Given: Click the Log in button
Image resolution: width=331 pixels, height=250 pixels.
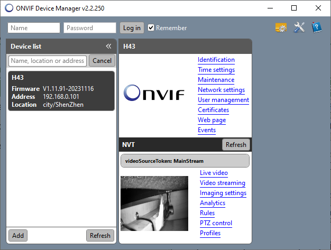Looking at the screenshot, I should point(132,28).
